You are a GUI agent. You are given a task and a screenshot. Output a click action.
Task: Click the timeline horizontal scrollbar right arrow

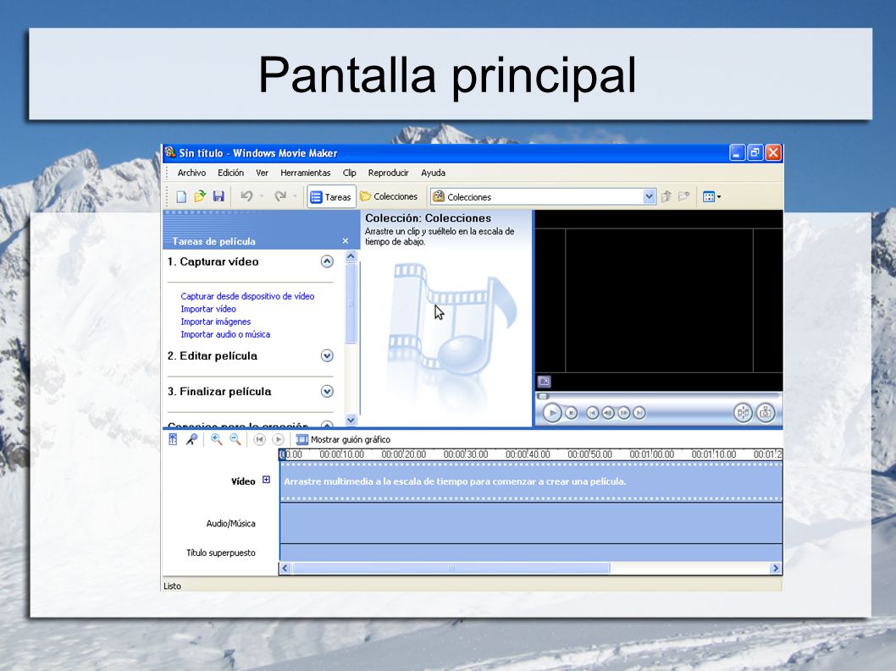click(x=776, y=569)
